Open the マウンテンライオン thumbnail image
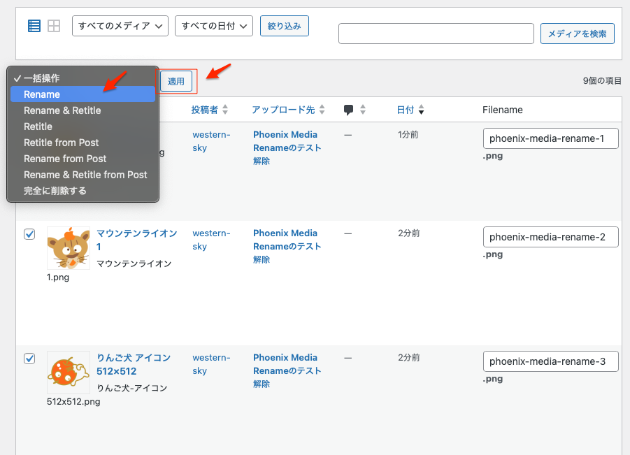This screenshot has height=455, width=630. click(69, 248)
